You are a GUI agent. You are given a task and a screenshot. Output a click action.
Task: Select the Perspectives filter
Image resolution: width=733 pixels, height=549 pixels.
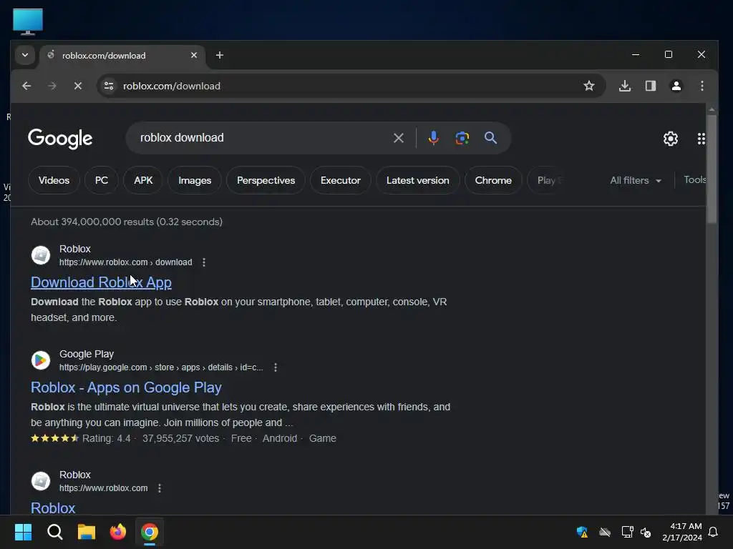[x=266, y=180]
